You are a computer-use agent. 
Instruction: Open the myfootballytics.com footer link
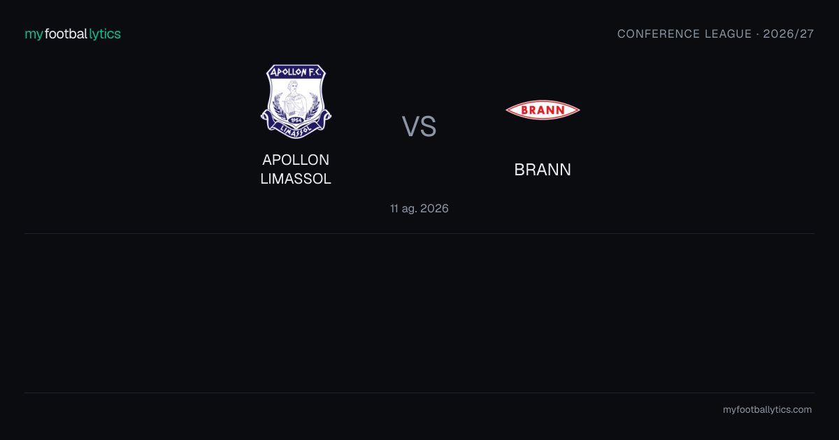click(x=767, y=409)
